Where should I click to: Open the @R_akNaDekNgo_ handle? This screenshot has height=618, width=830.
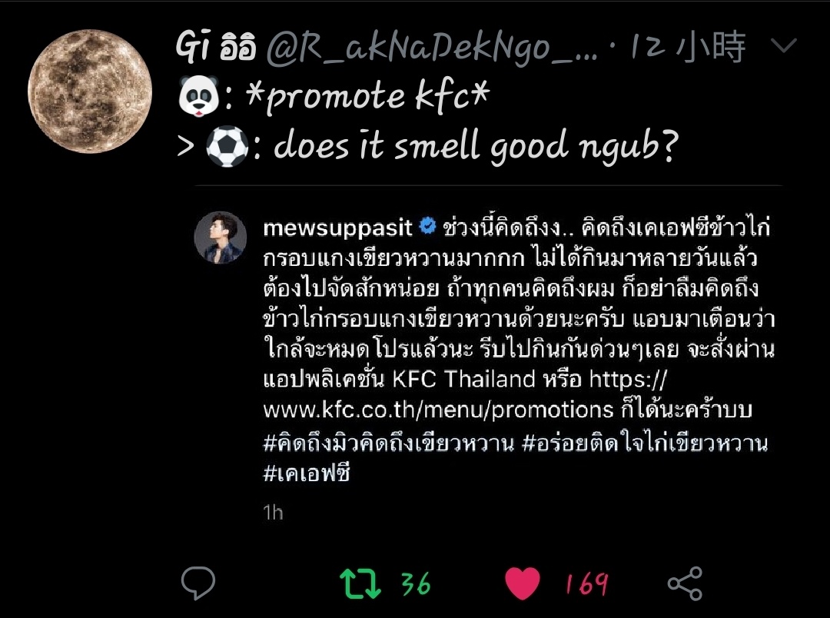[x=431, y=48]
